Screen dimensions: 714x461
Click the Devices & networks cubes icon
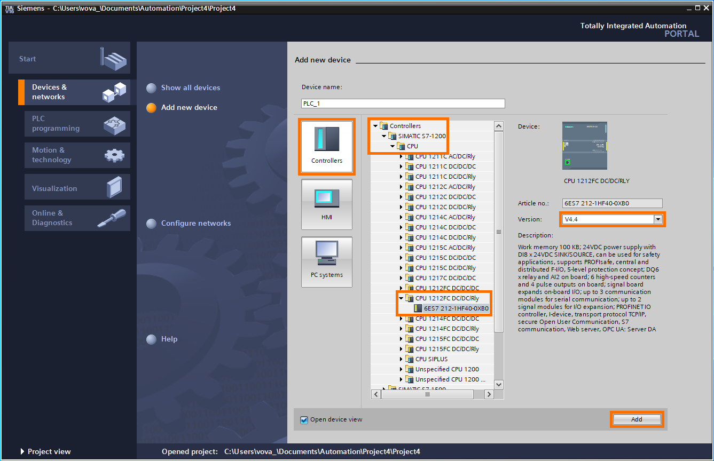[115, 92]
